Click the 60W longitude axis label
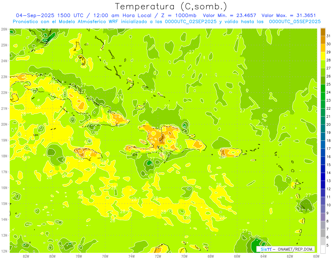 pyautogui.click(x=316, y=256)
